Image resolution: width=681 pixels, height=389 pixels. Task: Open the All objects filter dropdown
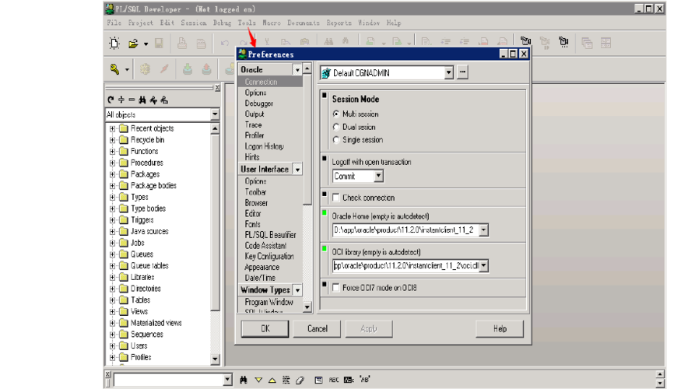[x=215, y=114]
